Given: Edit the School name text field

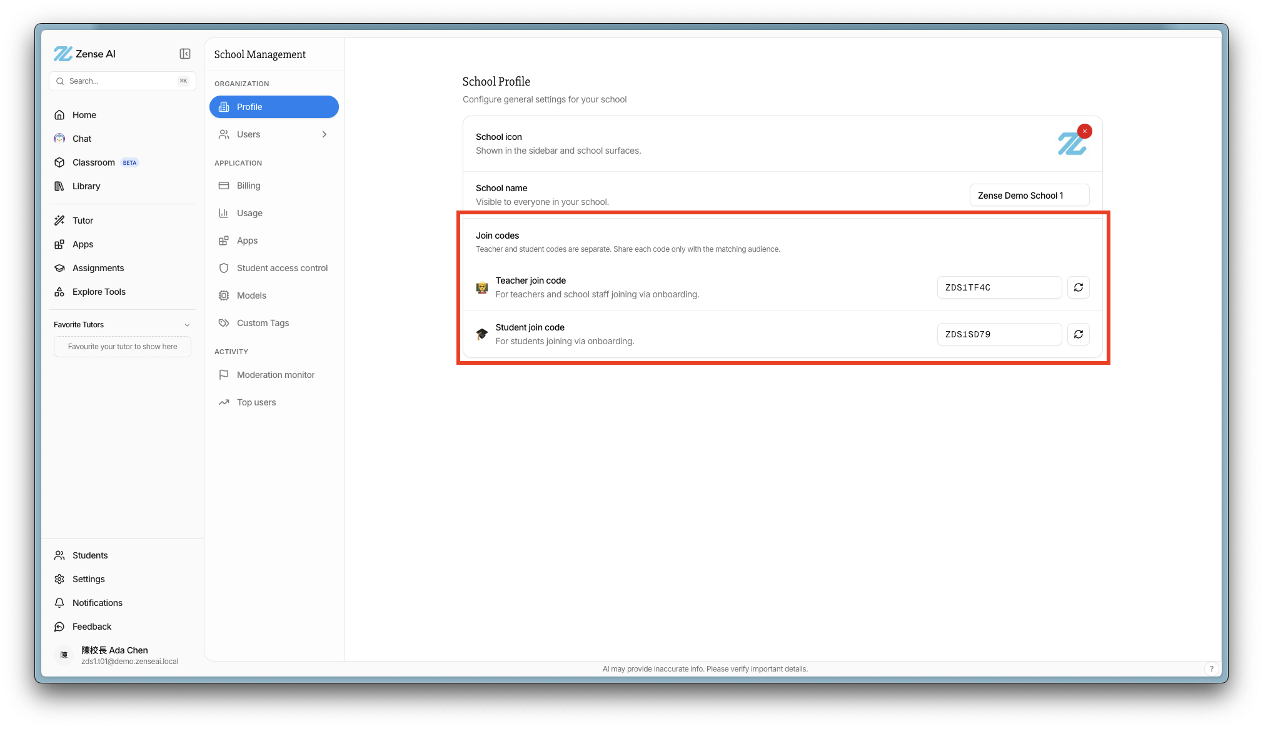Looking at the screenshot, I should pos(1029,196).
